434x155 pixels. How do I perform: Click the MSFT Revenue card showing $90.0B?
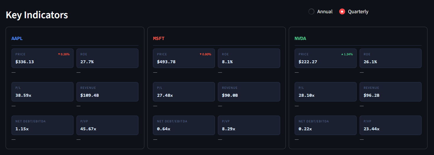coord(249,92)
